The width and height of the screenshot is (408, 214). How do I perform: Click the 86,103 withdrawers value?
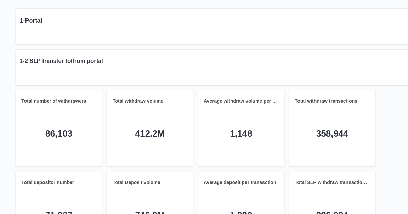tap(58, 133)
